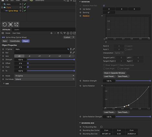
Task: Click the keyframe diamond next to Fix Bounding Box
Action: tap(80, 127)
